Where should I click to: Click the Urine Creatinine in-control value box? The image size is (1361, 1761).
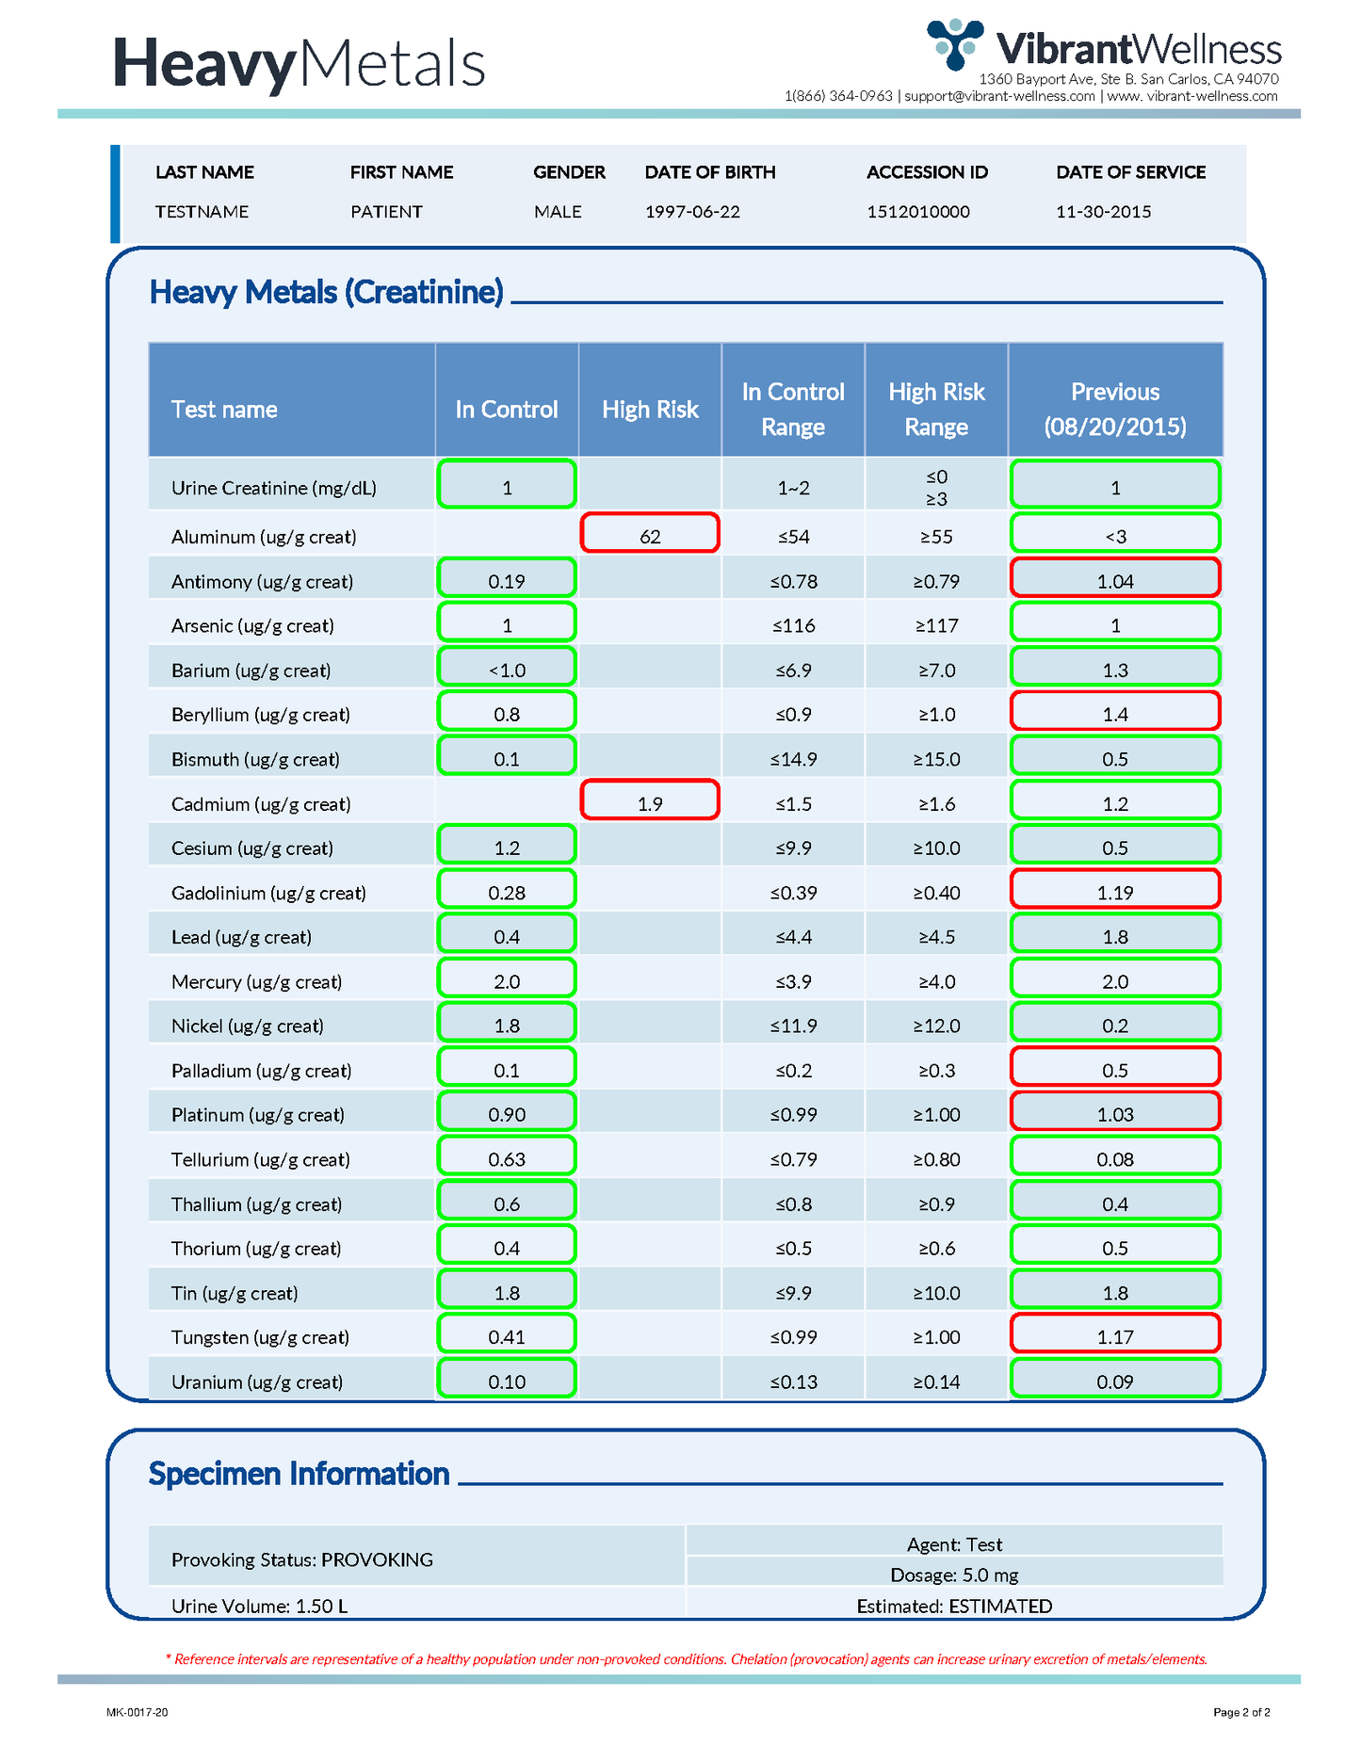coord(507,485)
